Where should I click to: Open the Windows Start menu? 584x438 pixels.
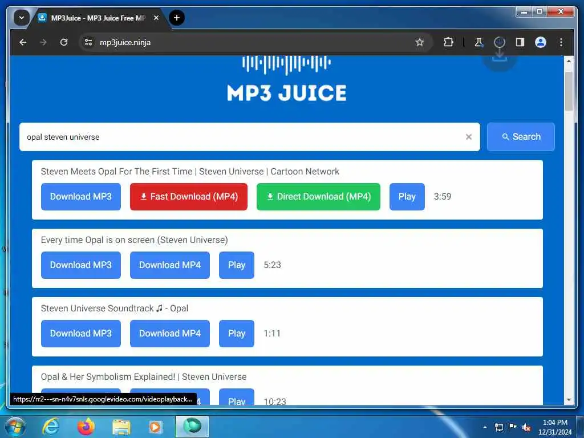pyautogui.click(x=15, y=427)
